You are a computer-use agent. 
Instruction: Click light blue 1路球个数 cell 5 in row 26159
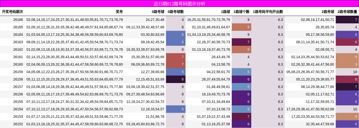tap(241, 72)
